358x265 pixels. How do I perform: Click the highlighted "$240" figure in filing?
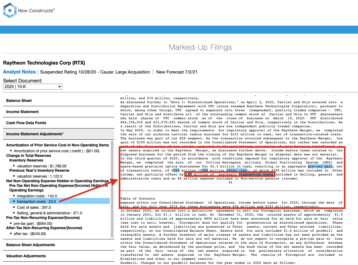click(x=204, y=170)
